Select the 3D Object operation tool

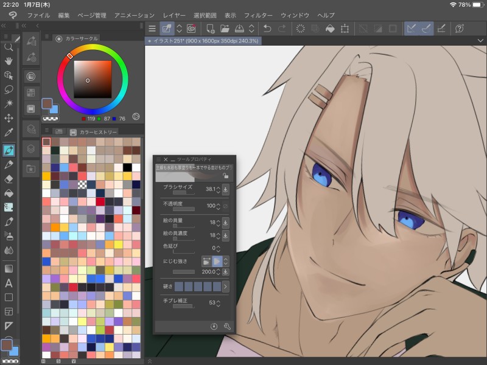click(x=9, y=75)
